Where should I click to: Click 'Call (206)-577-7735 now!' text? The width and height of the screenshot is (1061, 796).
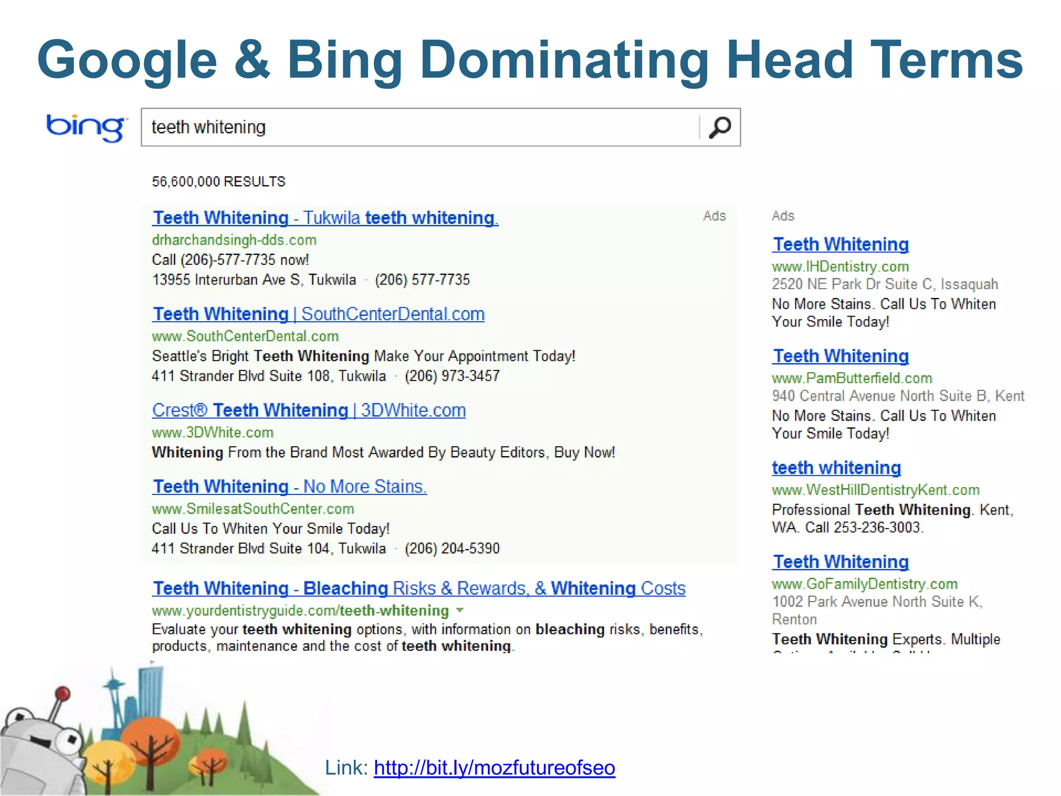click(231, 260)
